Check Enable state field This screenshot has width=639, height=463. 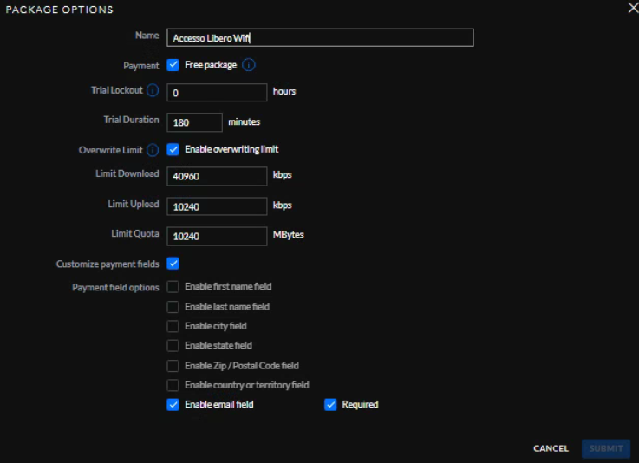[173, 346]
